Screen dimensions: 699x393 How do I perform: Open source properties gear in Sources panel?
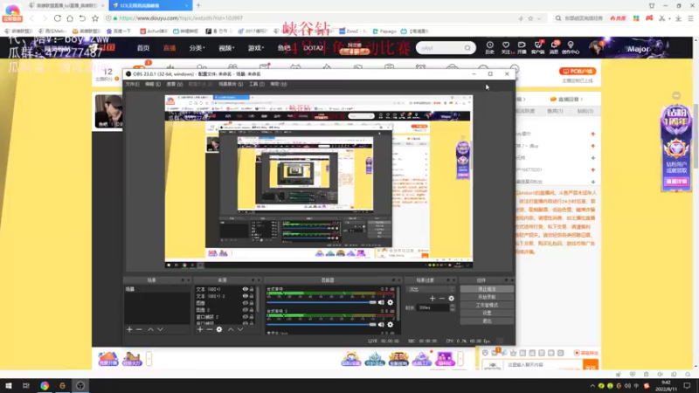[x=219, y=329]
